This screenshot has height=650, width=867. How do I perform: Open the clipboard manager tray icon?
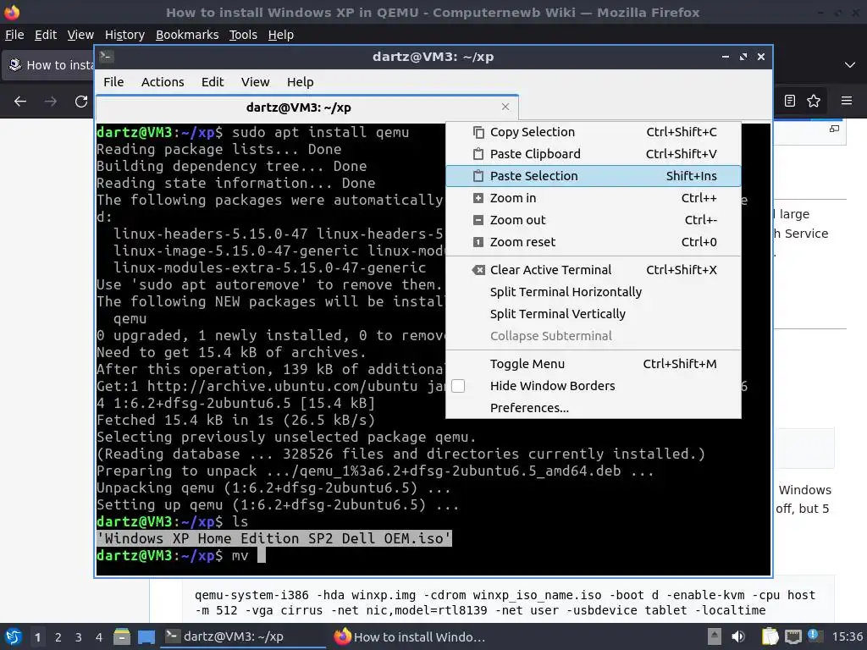point(770,636)
